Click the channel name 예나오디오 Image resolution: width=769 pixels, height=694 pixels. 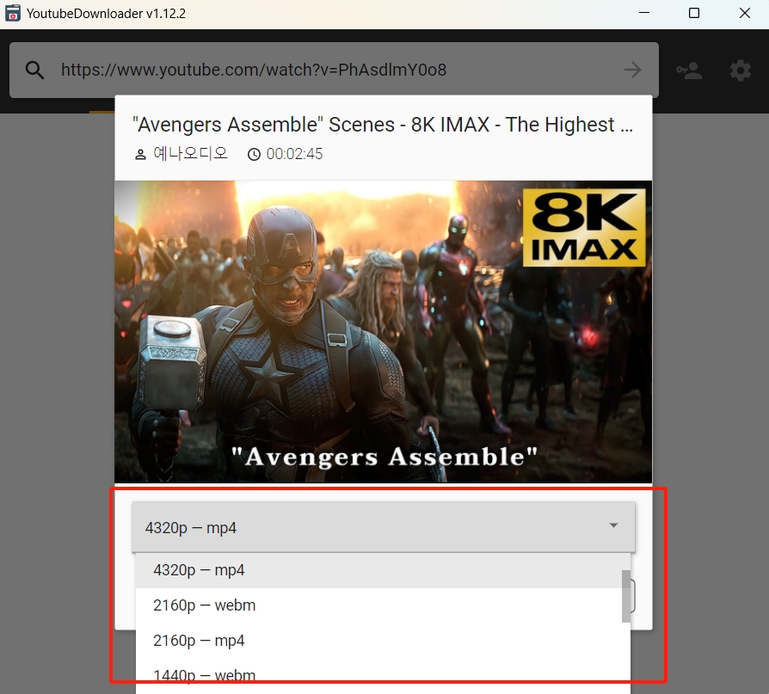pos(191,155)
